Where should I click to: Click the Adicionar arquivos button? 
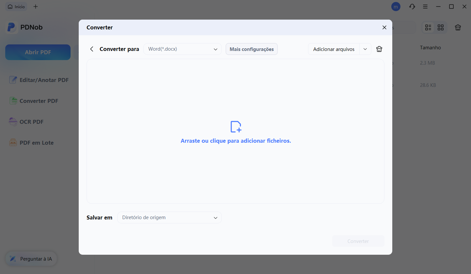point(333,49)
